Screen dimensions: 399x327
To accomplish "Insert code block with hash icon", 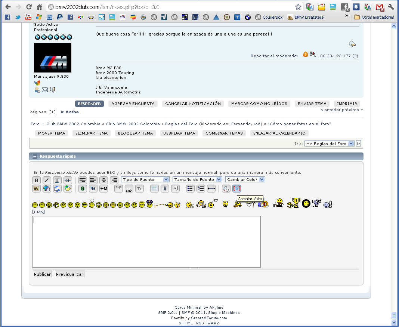I will [x=165, y=189].
